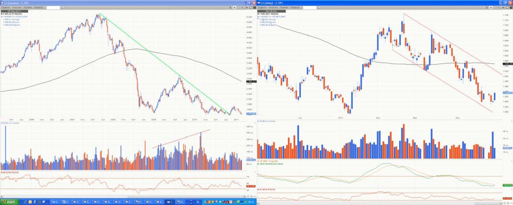Image resolution: width=513 pixels, height=205 pixels.
Task: Click the symbol input field in weekly window
Action: [x=53, y=7]
